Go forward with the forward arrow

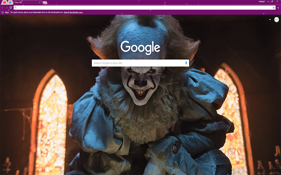point(7,8)
